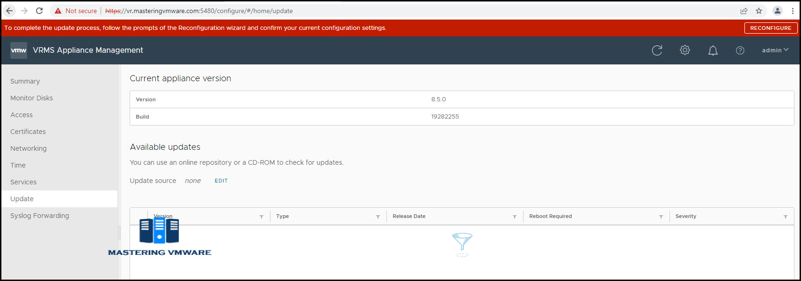Image resolution: width=801 pixels, height=281 pixels.
Task: Sort the table by the Severity column header
Action: pyautogui.click(x=686, y=216)
